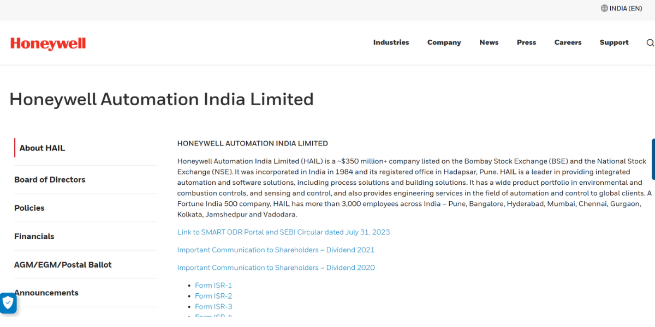The image size is (655, 327).
Task: Open the Company menu
Action: pyautogui.click(x=444, y=43)
